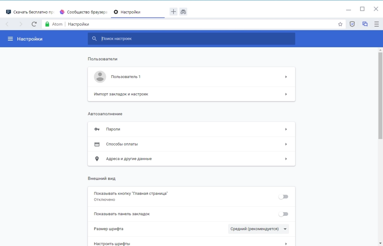Switch to Скачать бесплатно tab
The width and height of the screenshot is (383, 246).
point(30,12)
